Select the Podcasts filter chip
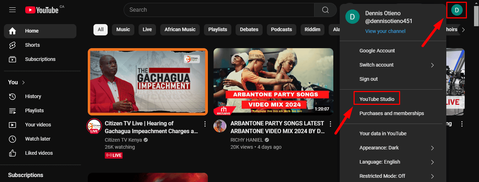 coord(281,29)
